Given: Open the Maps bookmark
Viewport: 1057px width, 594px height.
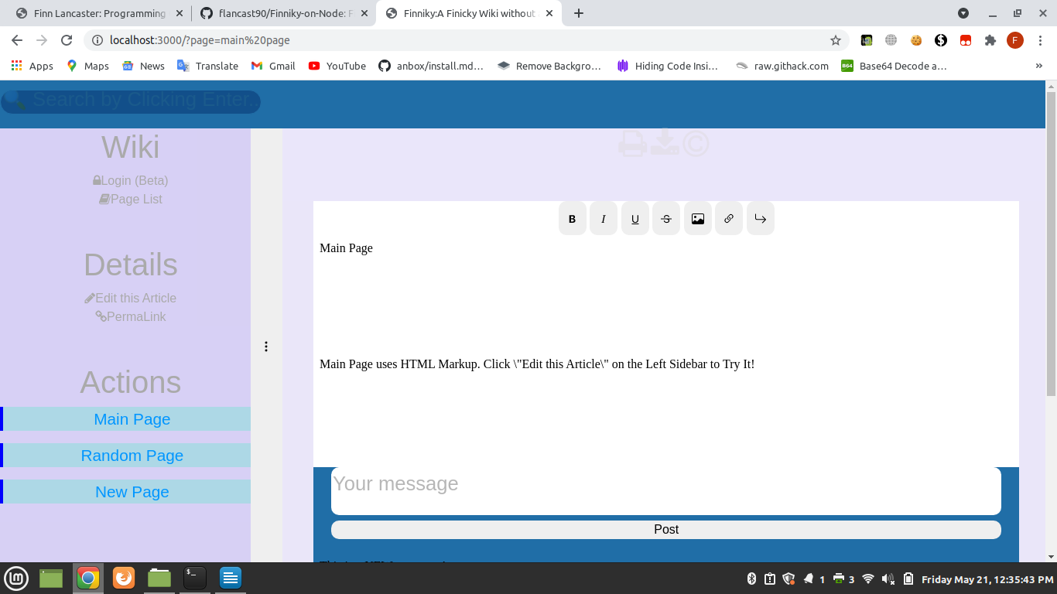Looking at the screenshot, I should (x=87, y=66).
